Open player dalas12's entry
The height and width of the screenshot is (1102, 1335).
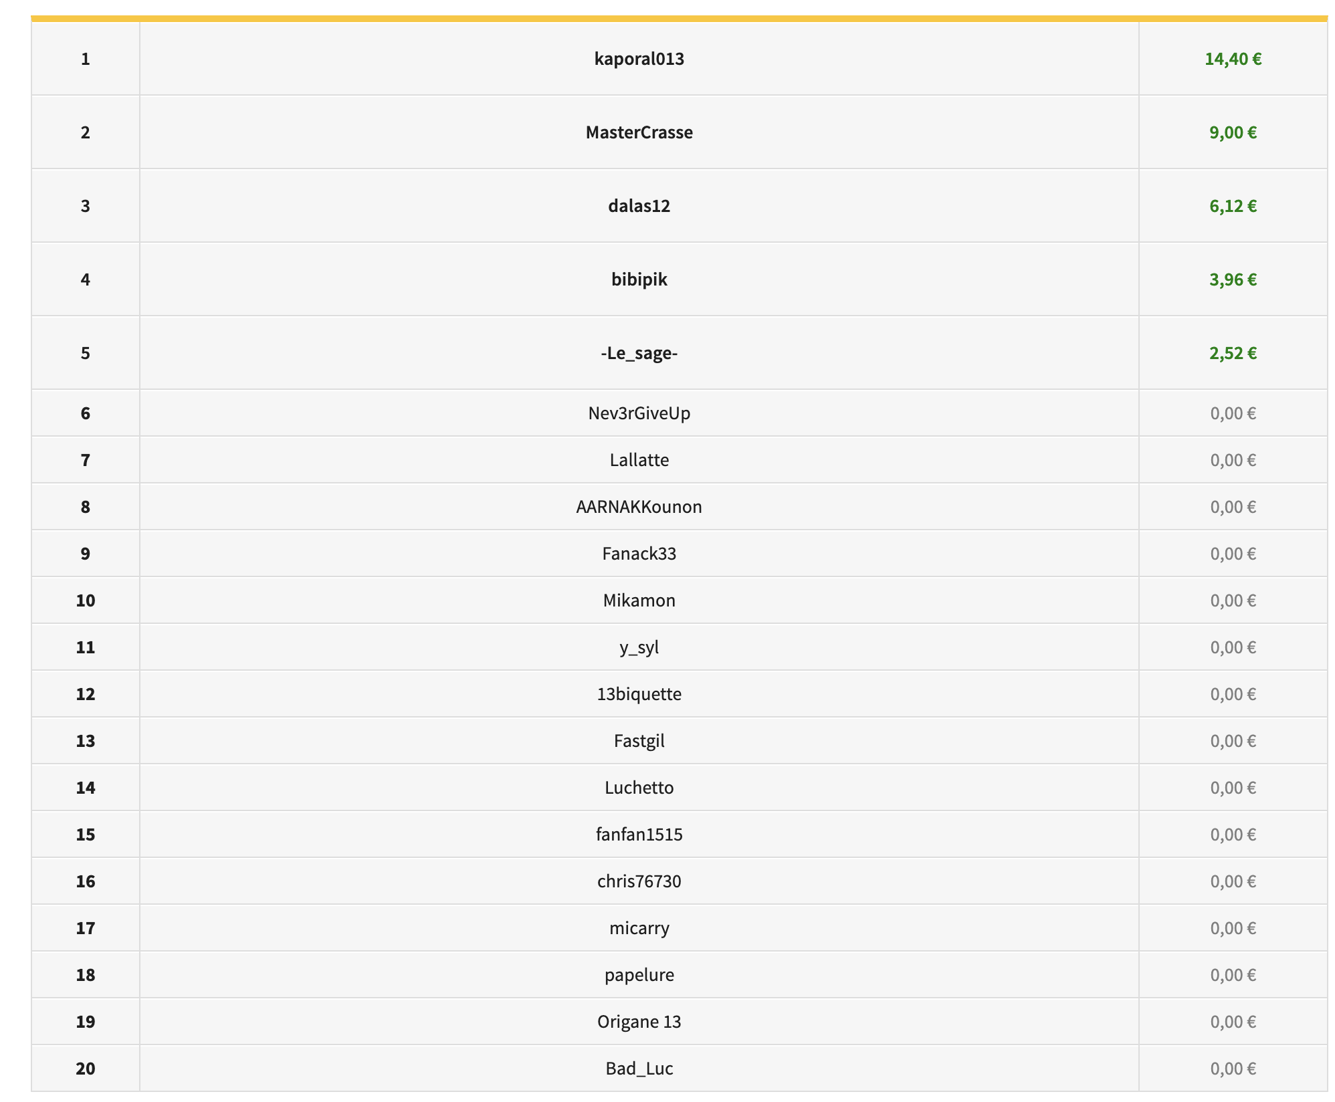tap(639, 206)
